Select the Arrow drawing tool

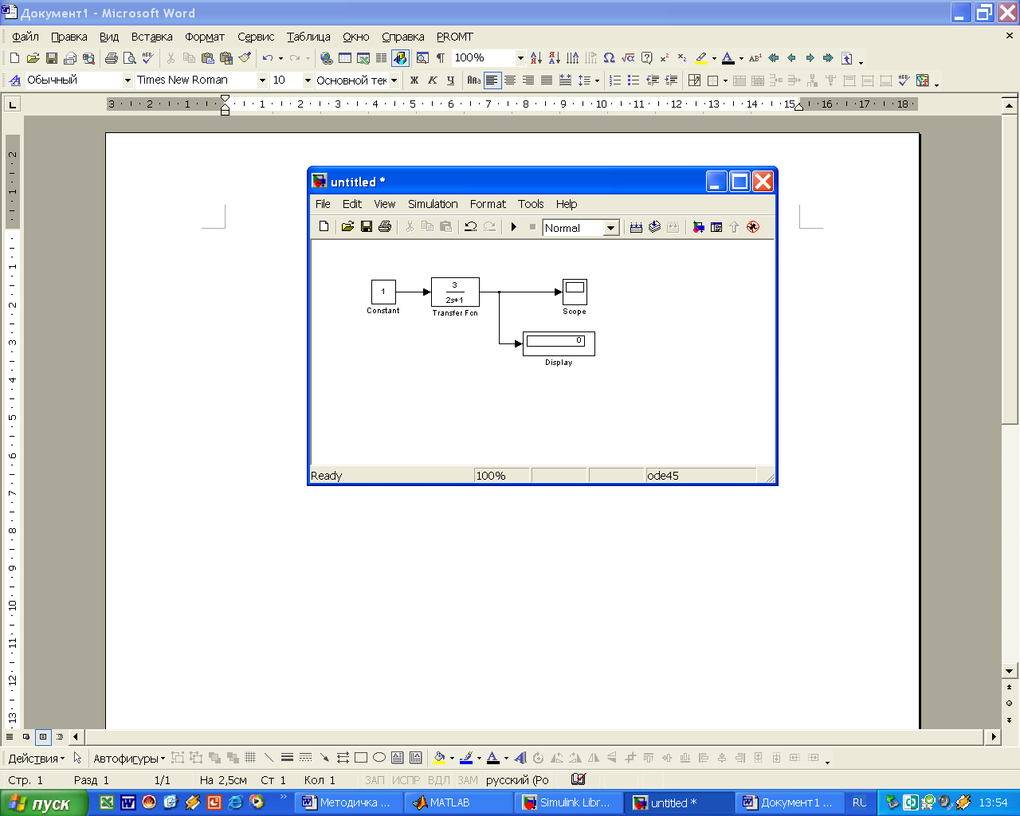click(x=324, y=758)
